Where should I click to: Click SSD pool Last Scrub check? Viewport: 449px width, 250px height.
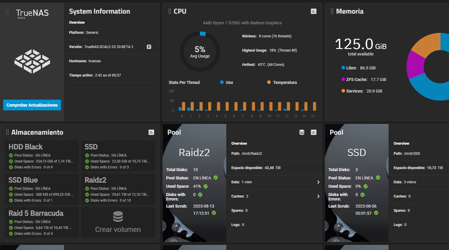point(376,213)
